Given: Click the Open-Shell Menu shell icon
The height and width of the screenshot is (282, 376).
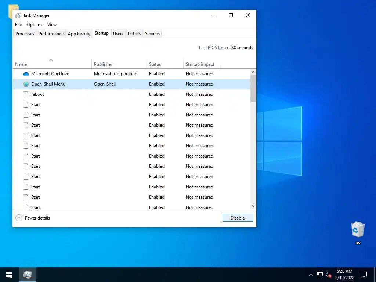Looking at the screenshot, I should (26, 84).
